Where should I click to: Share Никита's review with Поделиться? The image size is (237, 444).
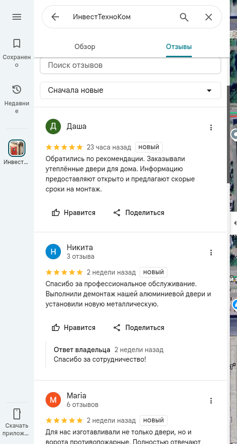coord(139,328)
